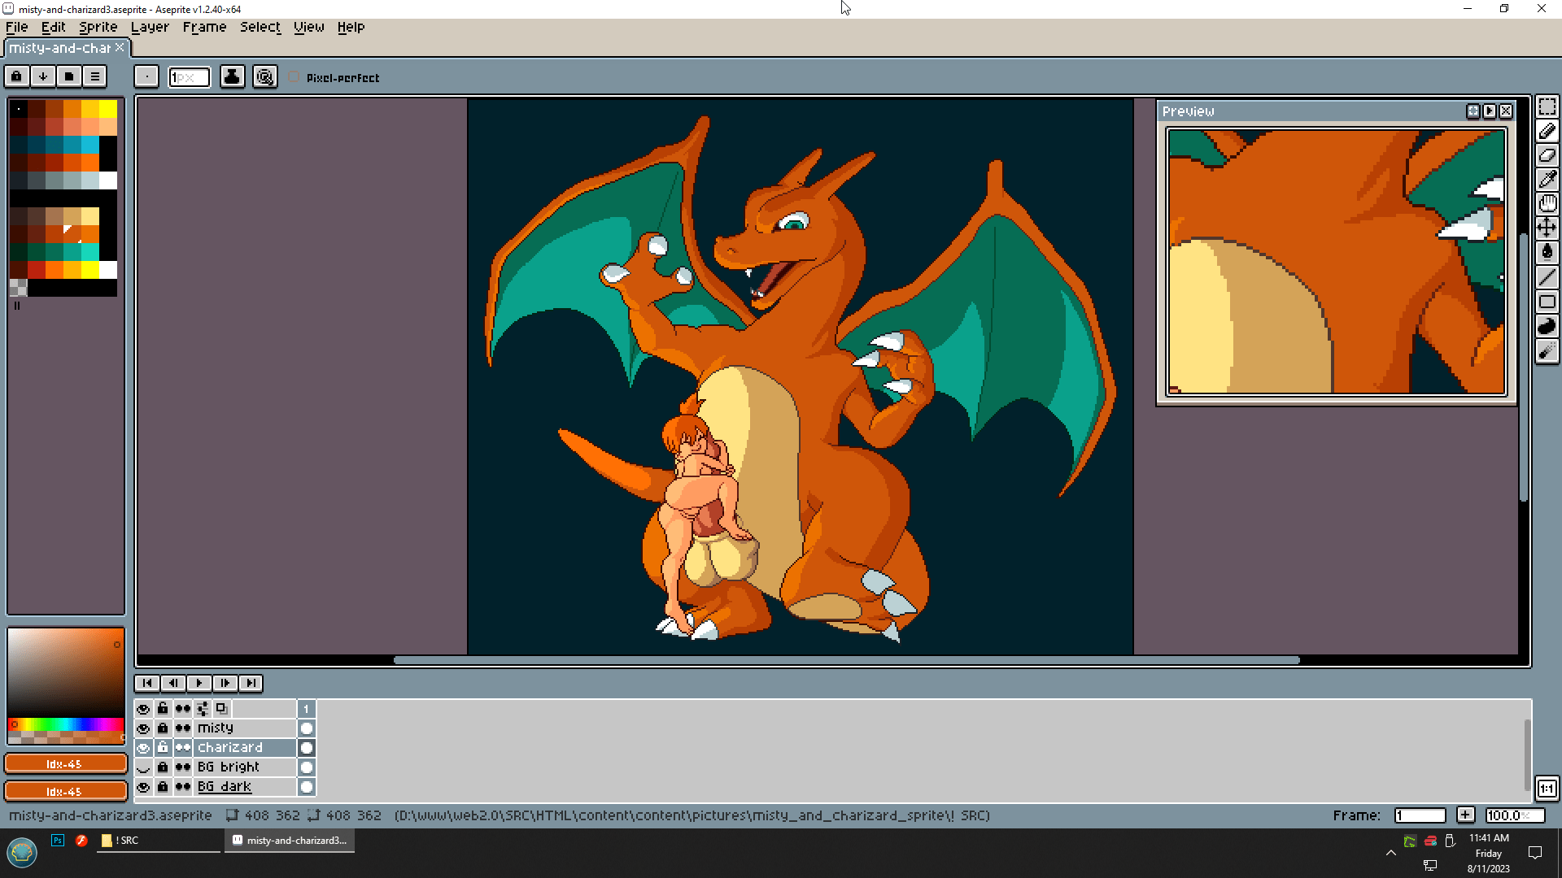
Task: Play the animation from timeline controls
Action: (199, 683)
